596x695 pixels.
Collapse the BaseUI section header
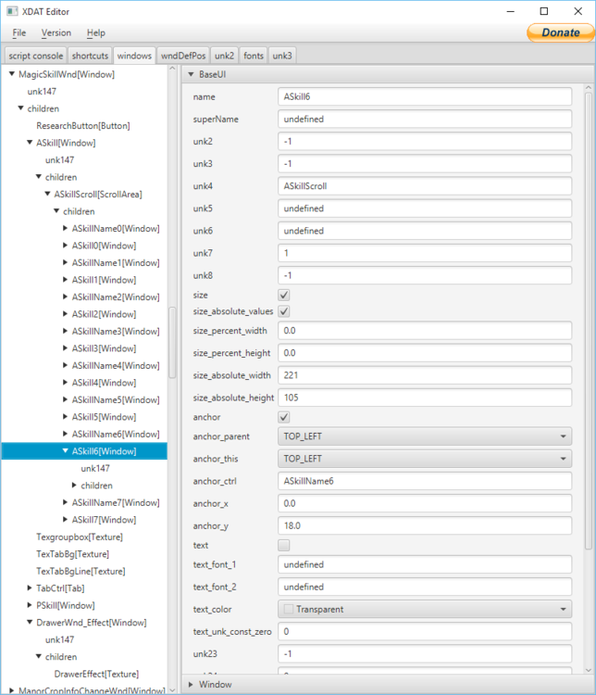point(213,74)
